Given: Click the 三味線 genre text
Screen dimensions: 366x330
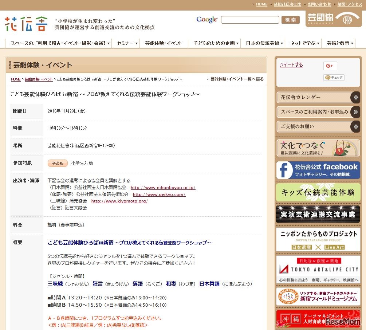Looking at the screenshot, I should coord(55,284).
